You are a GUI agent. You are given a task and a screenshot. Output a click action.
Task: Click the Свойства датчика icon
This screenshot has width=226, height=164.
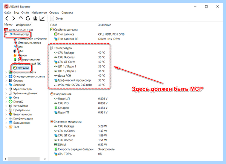point(52,29)
